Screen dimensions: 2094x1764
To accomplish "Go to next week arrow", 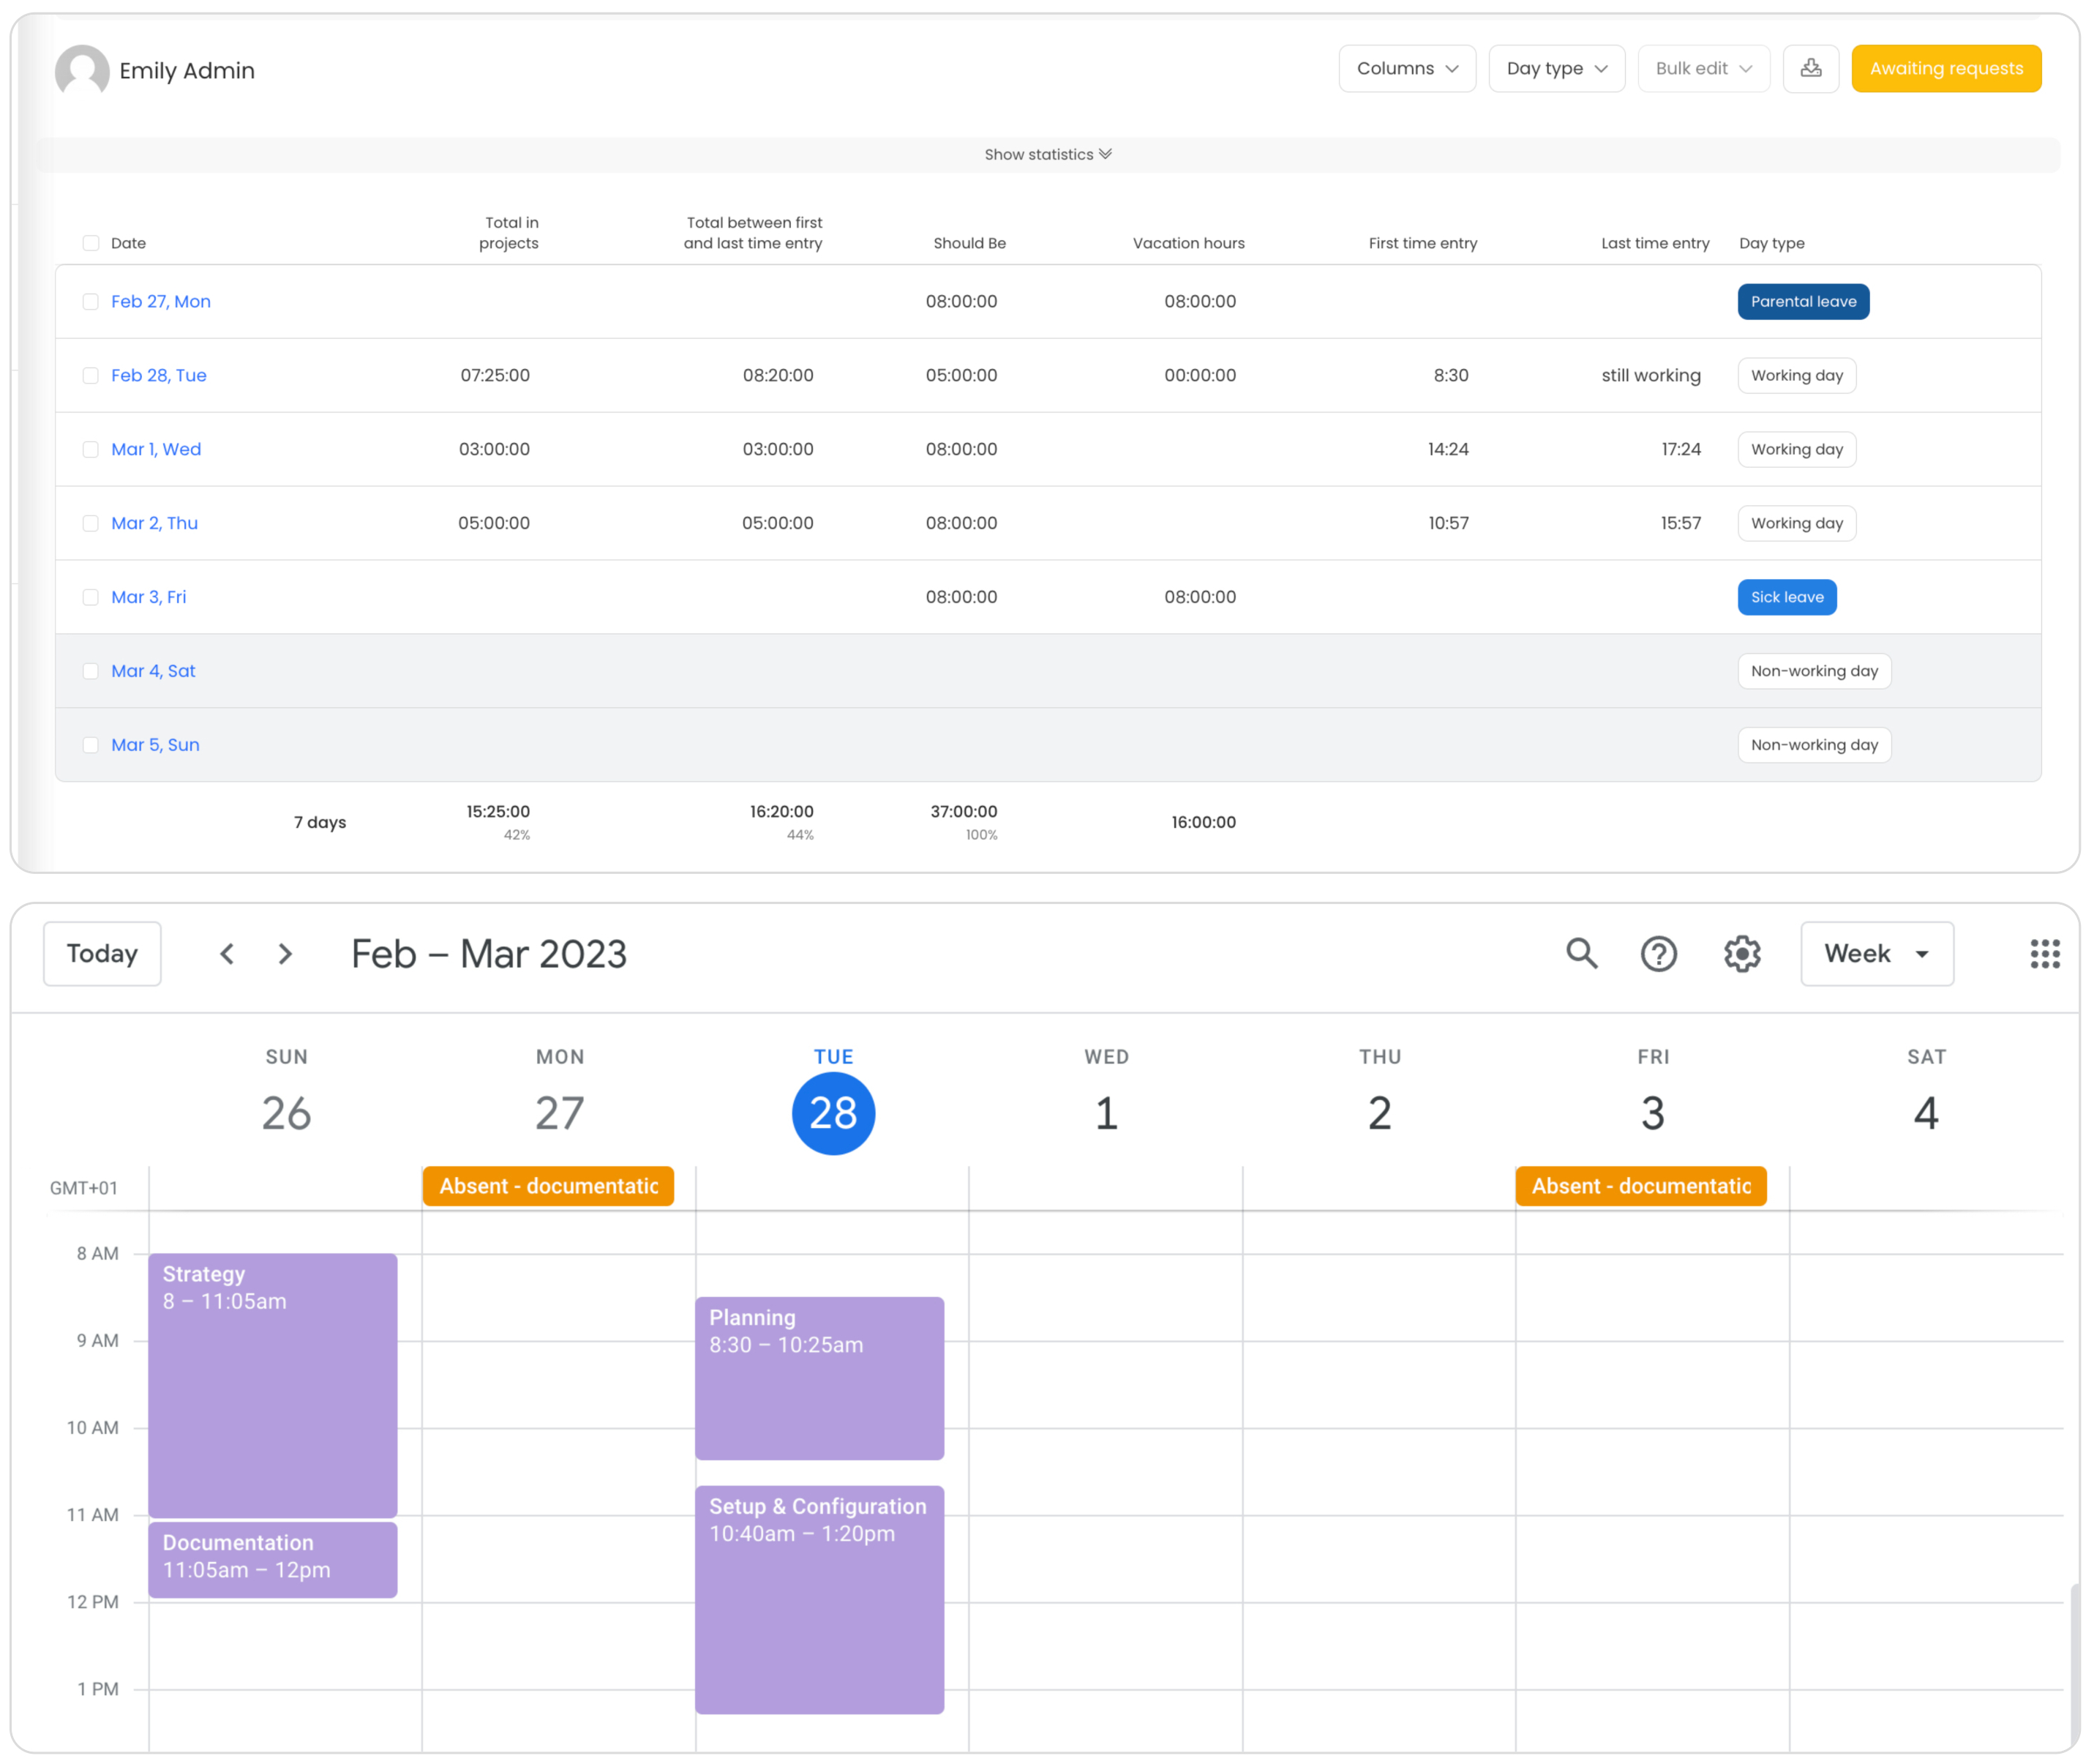I will click(285, 953).
